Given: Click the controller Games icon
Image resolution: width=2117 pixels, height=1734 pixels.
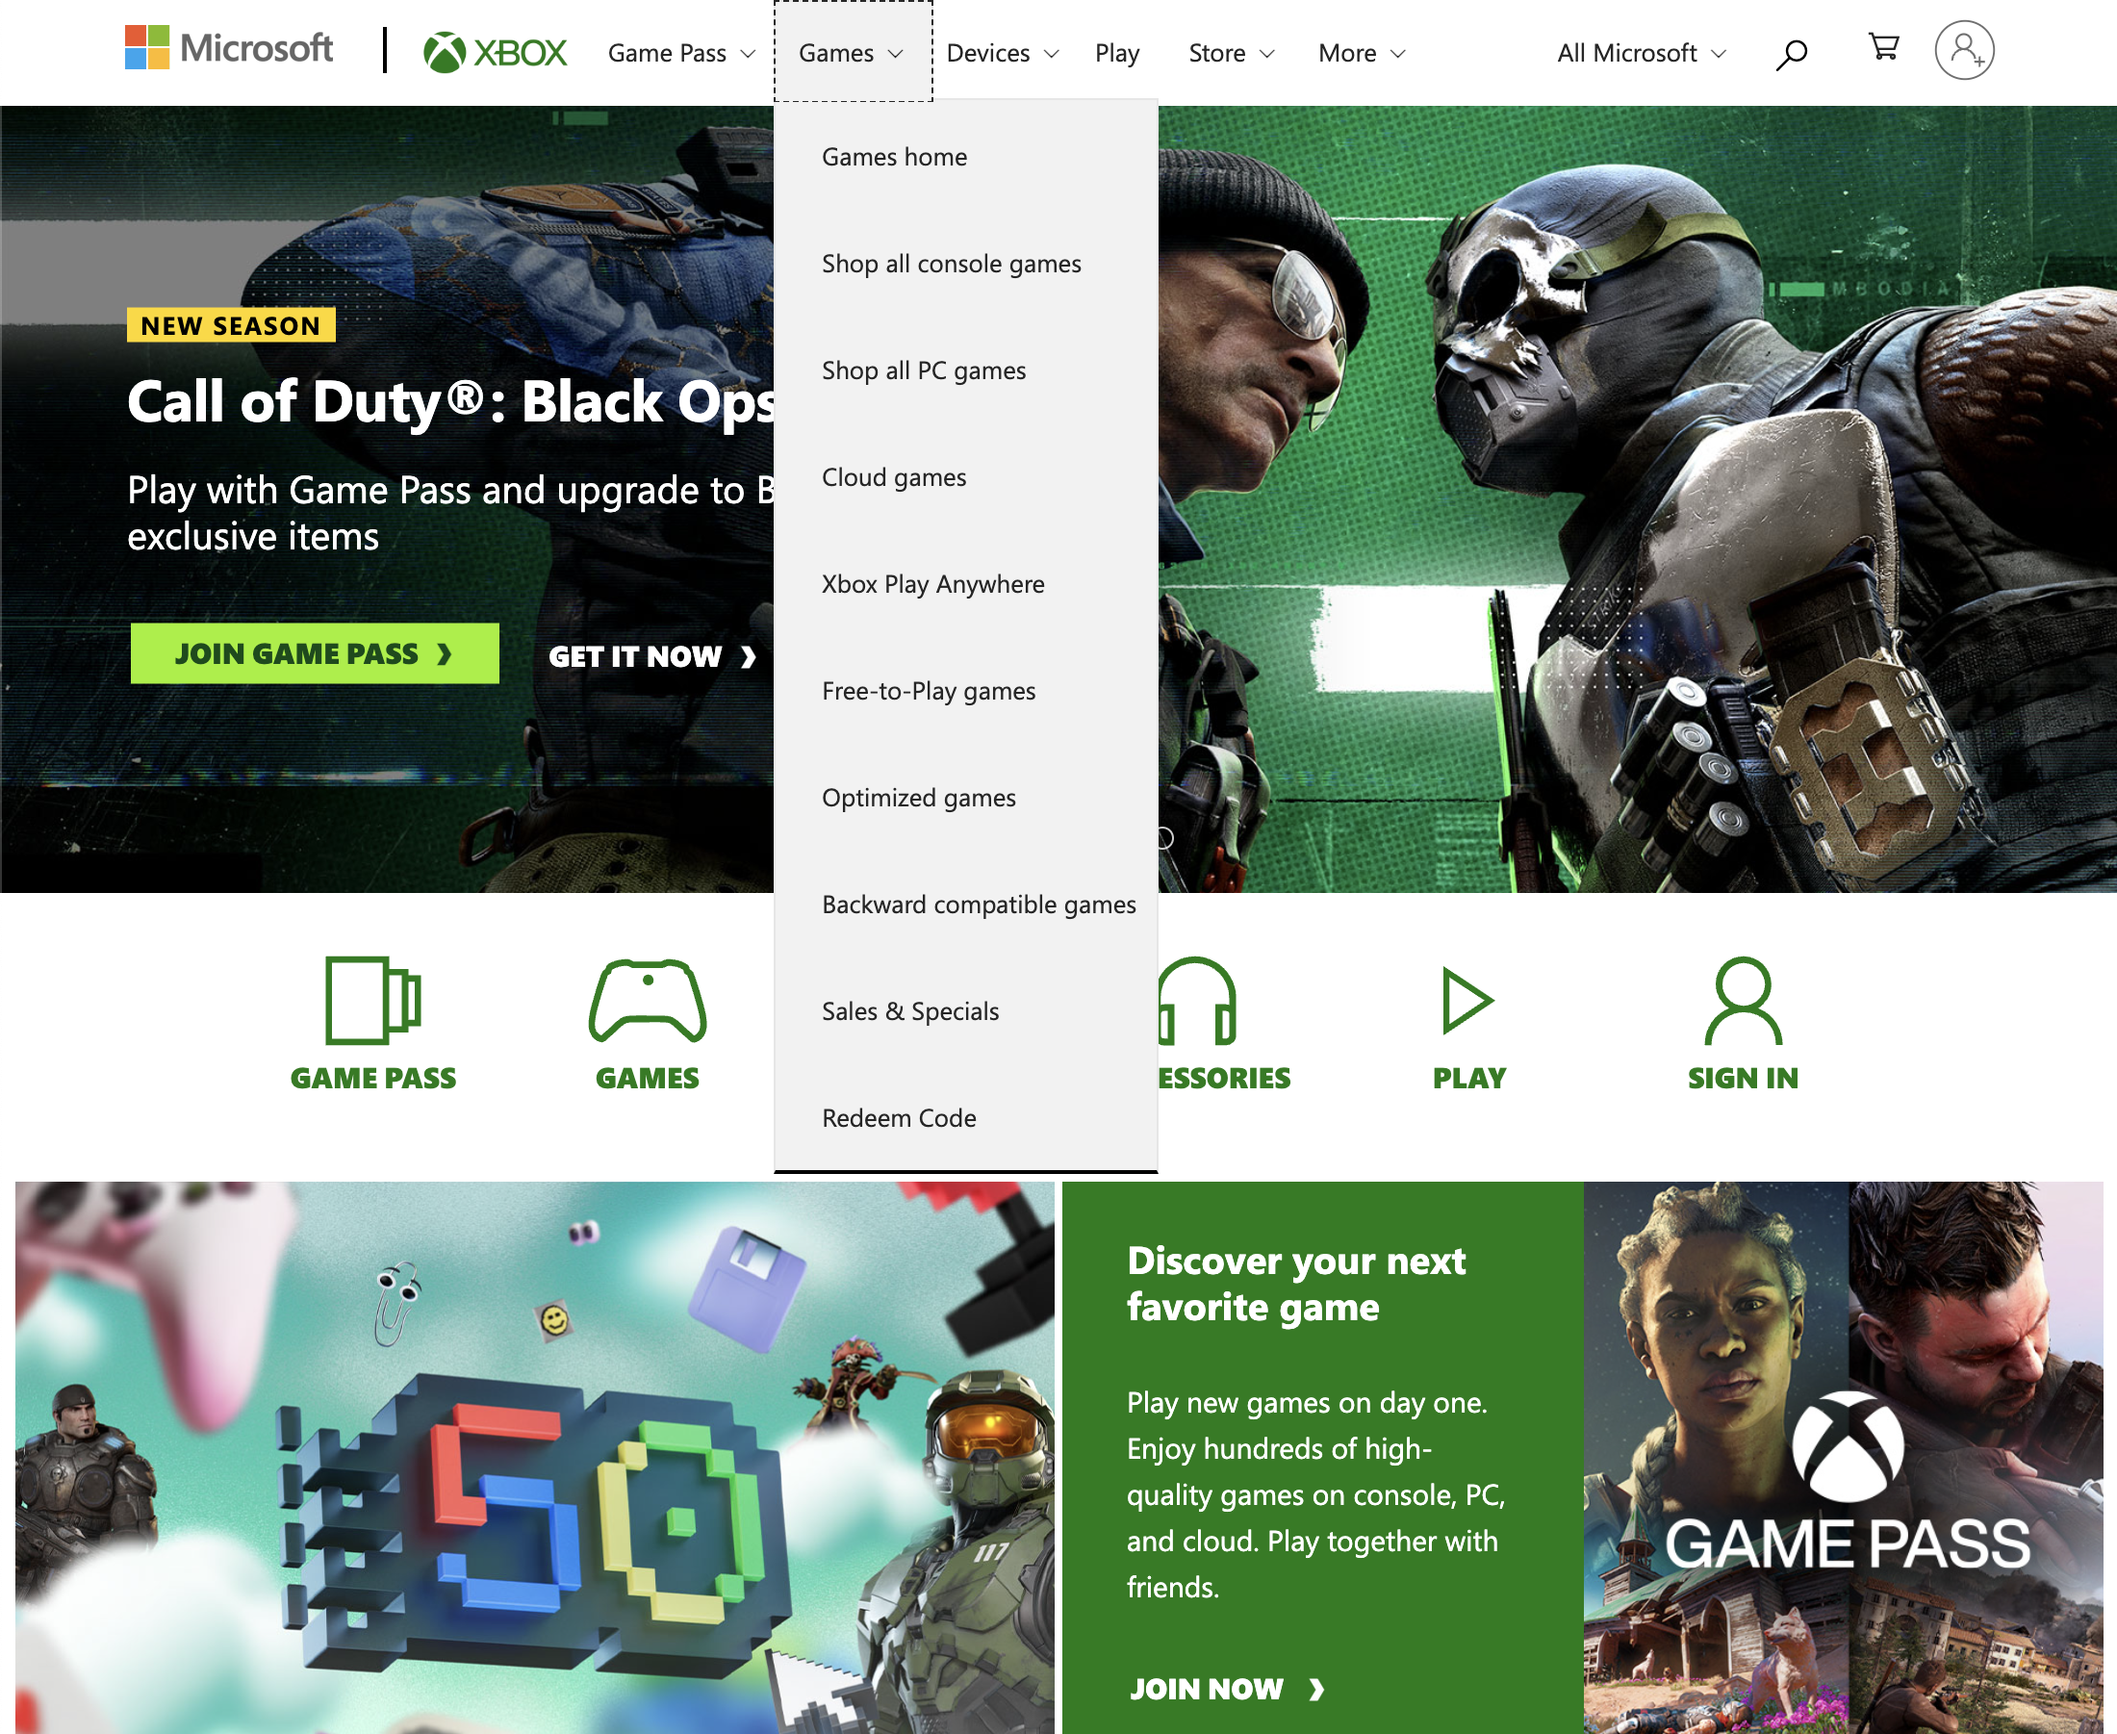Looking at the screenshot, I should (x=645, y=999).
